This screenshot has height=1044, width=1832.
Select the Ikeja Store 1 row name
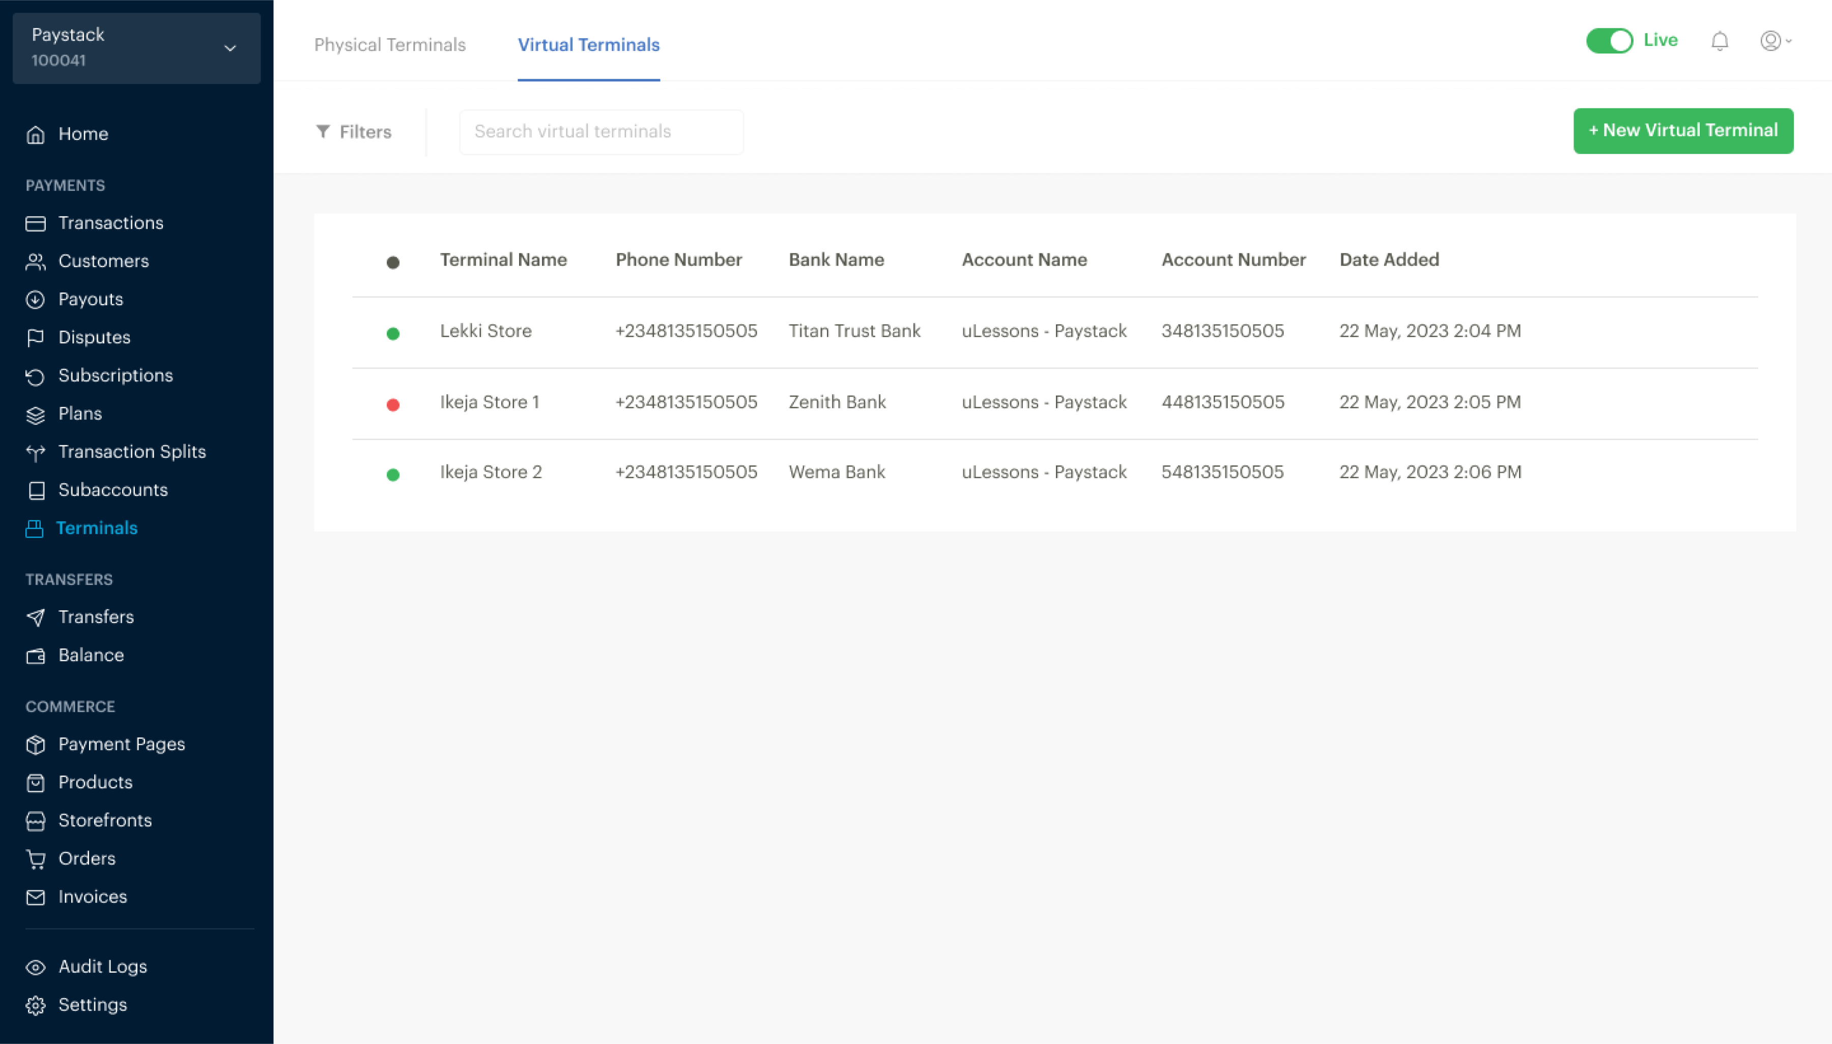490,402
